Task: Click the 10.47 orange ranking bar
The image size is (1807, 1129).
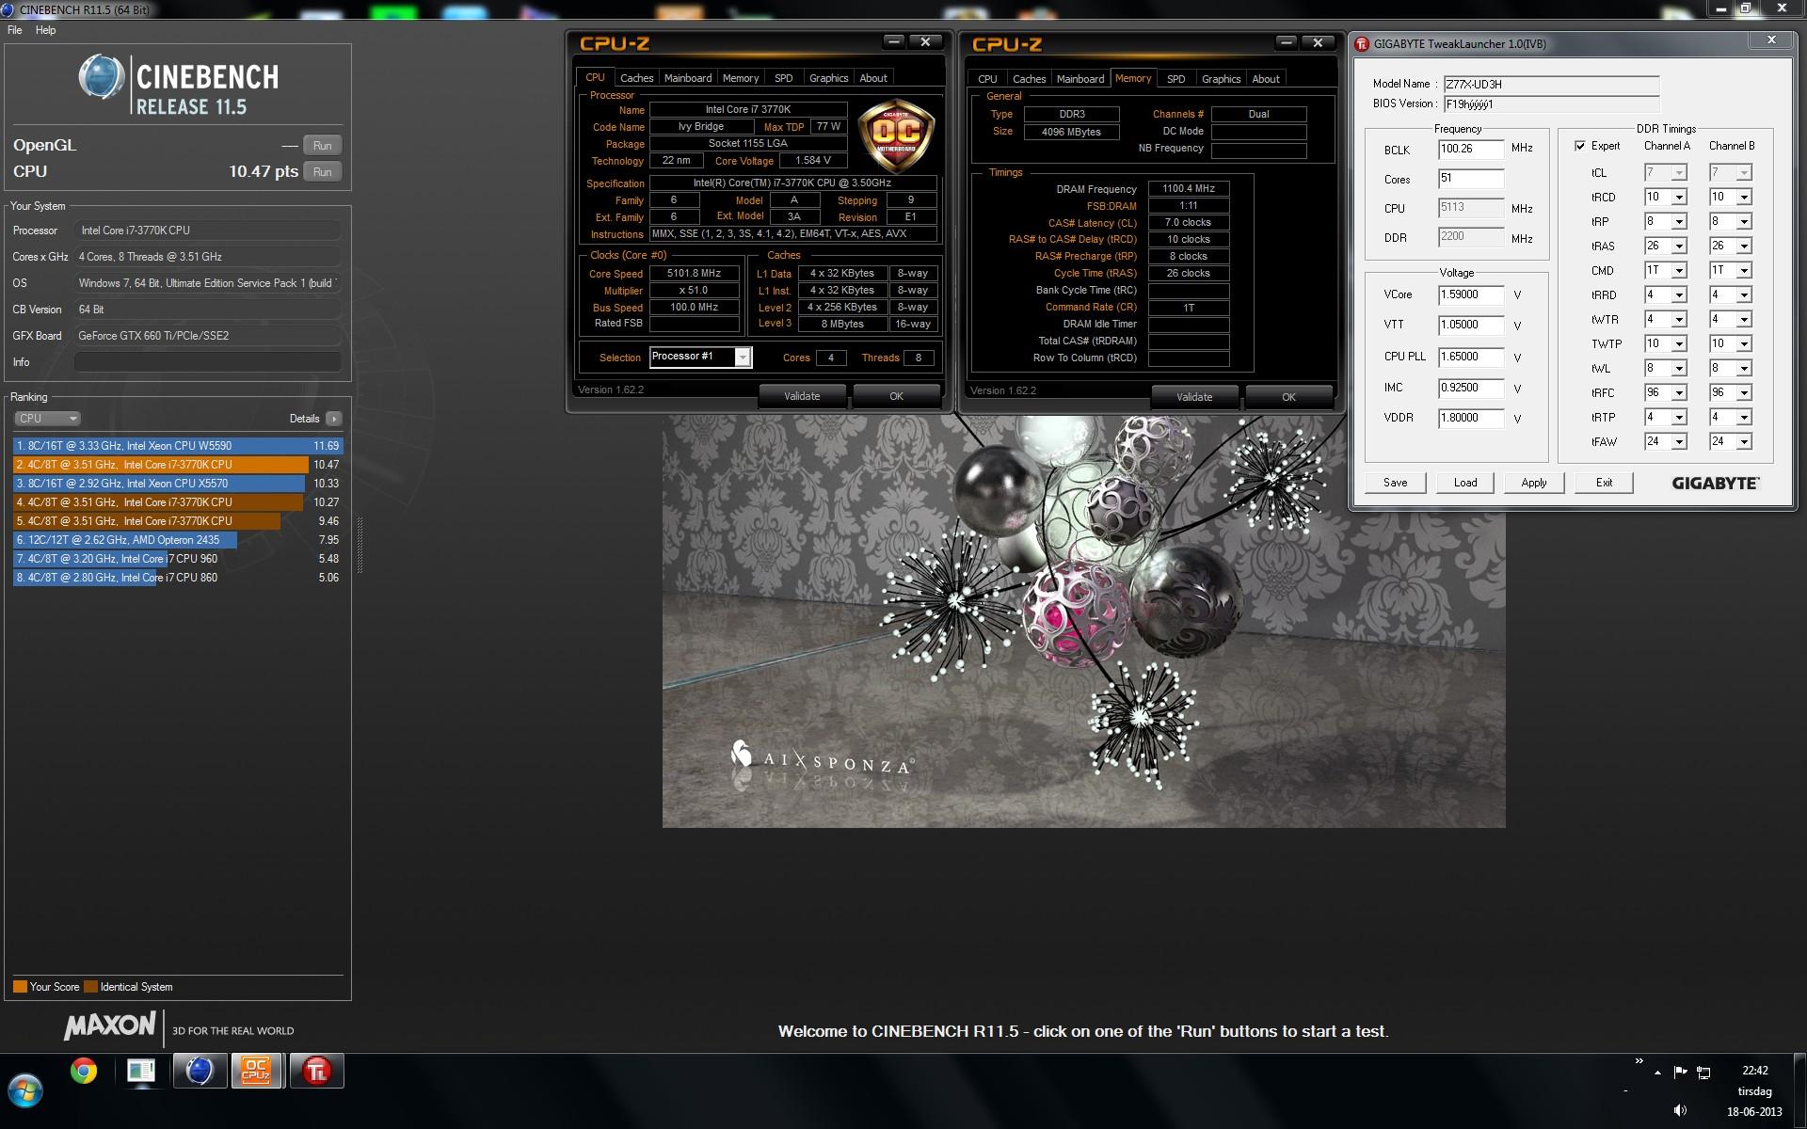Action: coord(161,465)
